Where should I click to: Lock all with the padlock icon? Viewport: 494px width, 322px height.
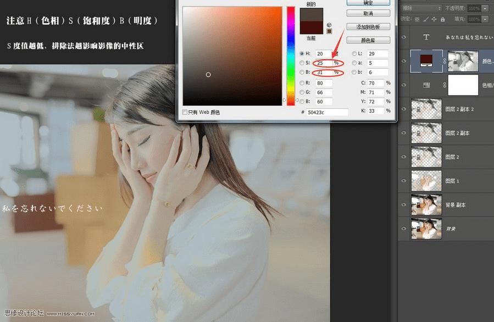pos(442,20)
